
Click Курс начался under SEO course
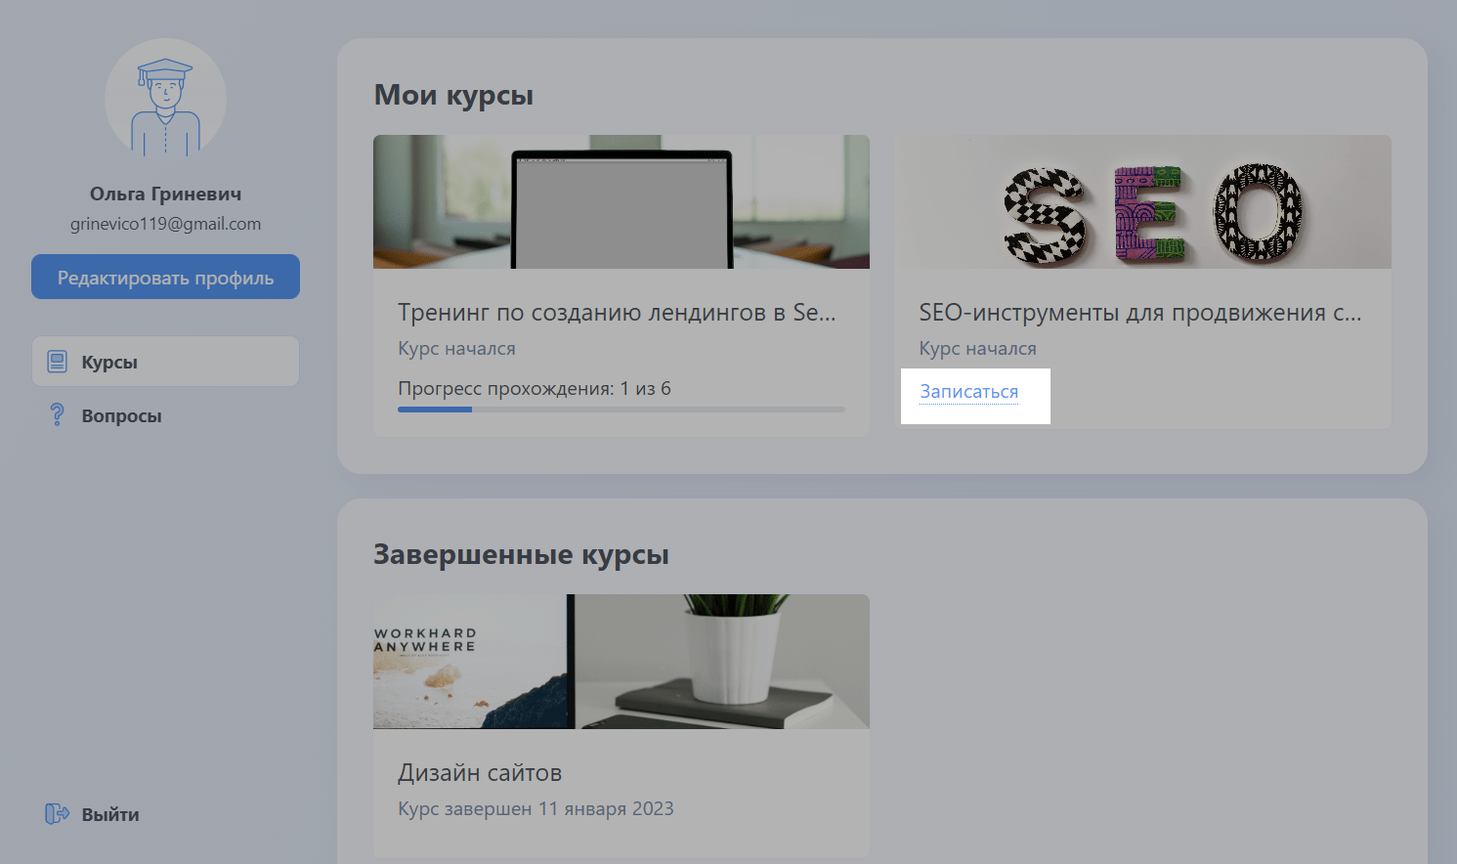(977, 348)
